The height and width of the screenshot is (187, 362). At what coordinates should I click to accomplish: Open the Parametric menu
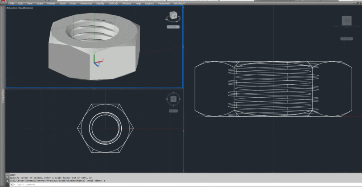coord(164,4)
